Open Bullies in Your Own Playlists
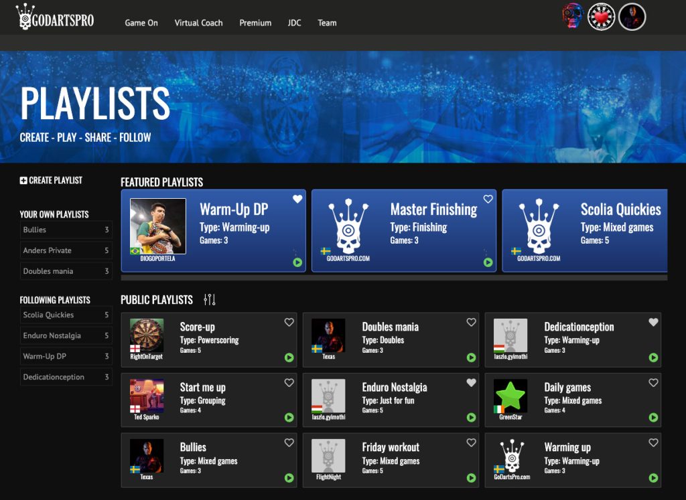 point(66,230)
